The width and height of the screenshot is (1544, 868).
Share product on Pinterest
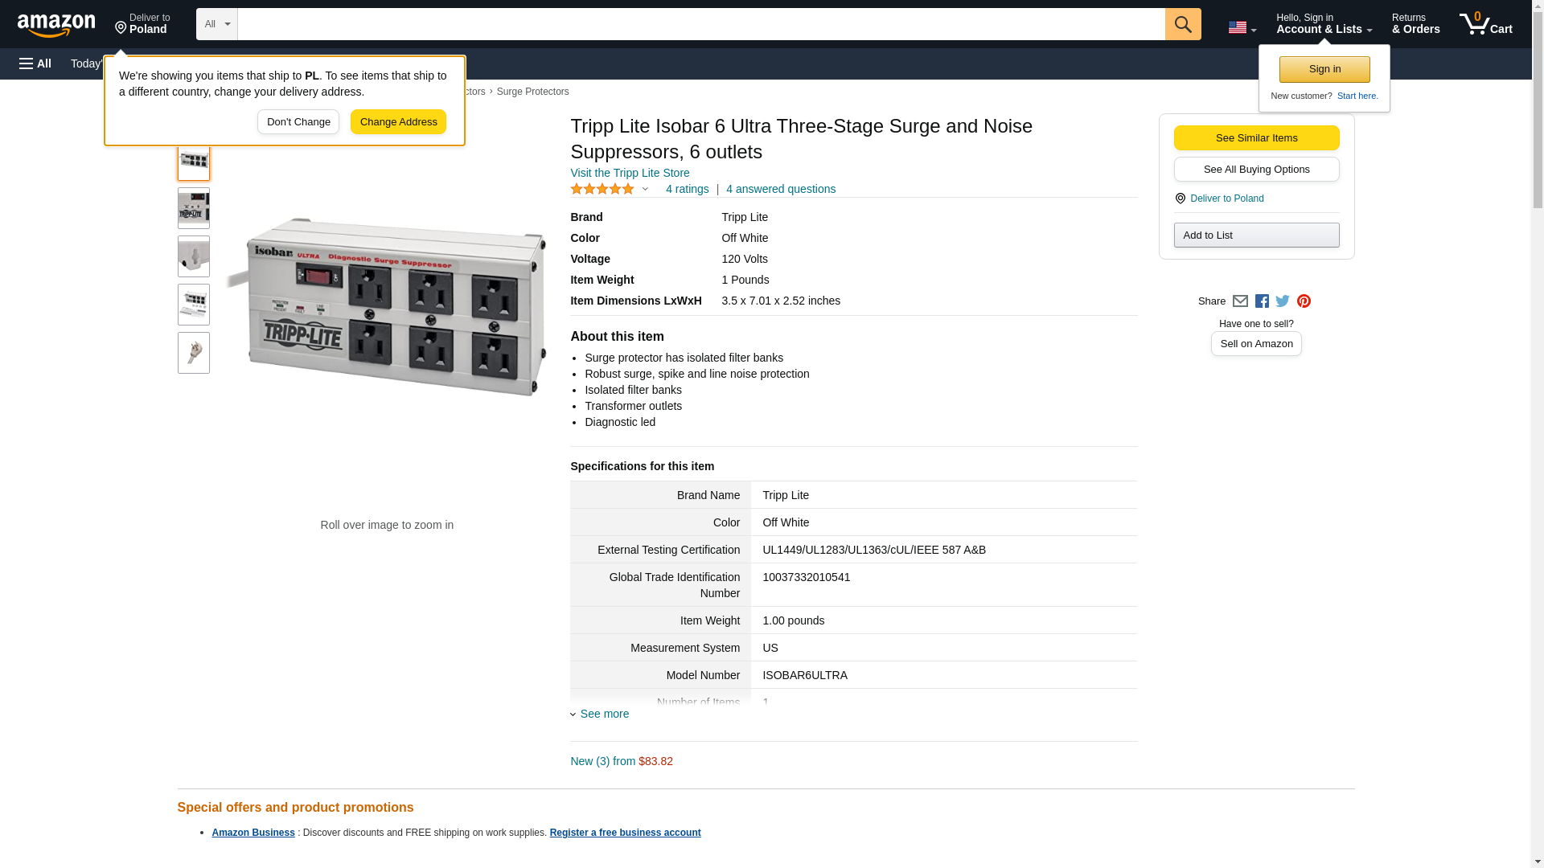[x=1304, y=301]
